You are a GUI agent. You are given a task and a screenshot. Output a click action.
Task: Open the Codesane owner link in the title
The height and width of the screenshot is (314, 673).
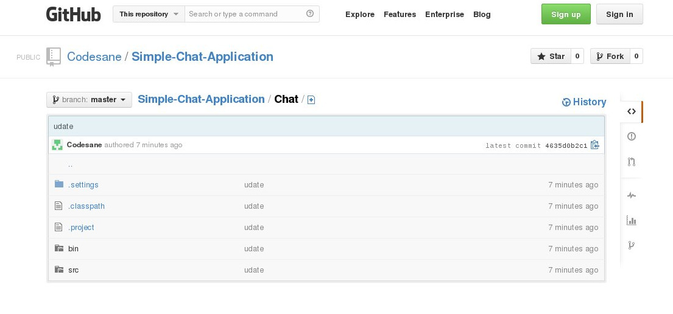click(x=94, y=57)
